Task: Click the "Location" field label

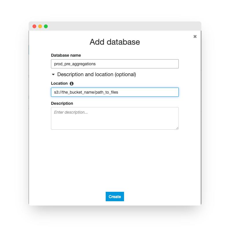Action: [x=59, y=83]
